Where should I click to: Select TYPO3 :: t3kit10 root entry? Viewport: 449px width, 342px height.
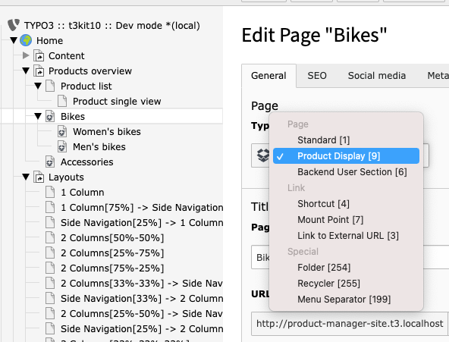pos(112,26)
